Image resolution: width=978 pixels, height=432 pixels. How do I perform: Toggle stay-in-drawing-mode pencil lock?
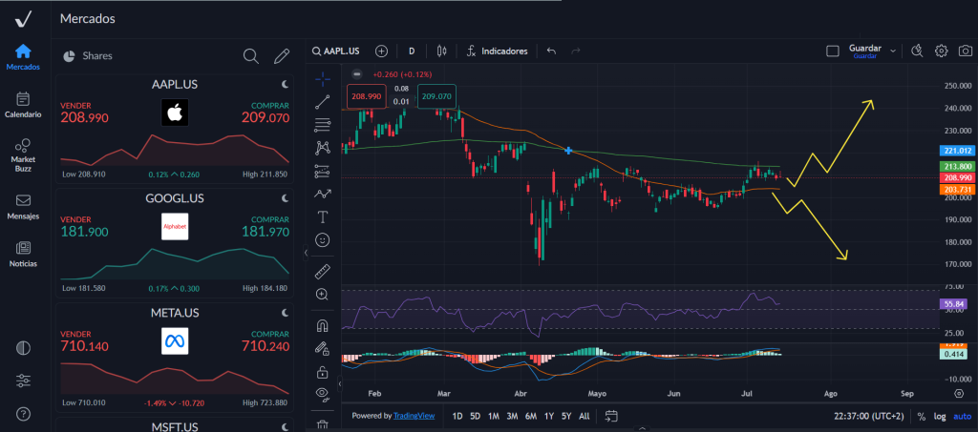323,349
